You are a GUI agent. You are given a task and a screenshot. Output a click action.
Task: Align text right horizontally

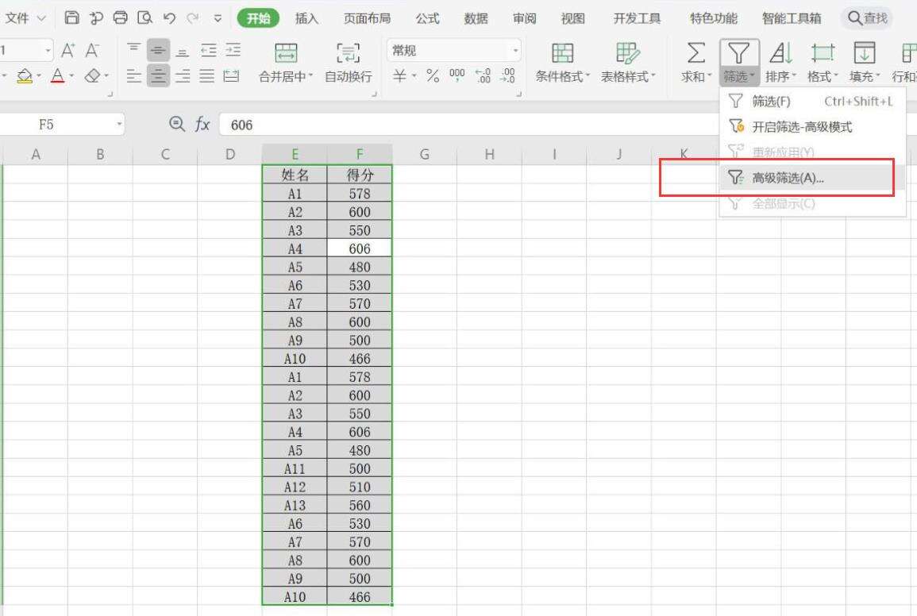tap(183, 76)
